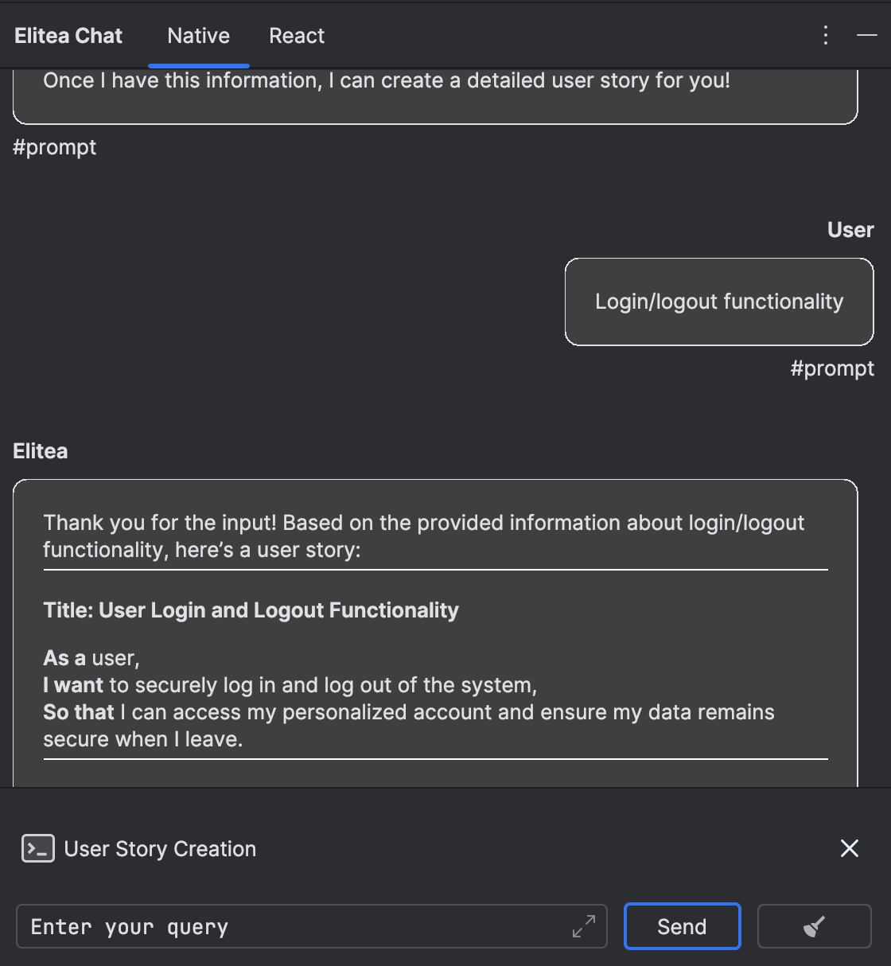This screenshot has width=891, height=966.
Task: Click the #prompt tag below the first Elitea reply
Action: (55, 147)
